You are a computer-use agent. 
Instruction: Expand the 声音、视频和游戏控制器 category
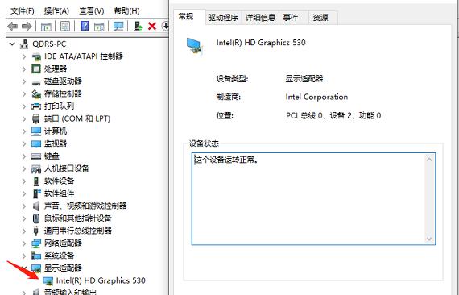click(24, 206)
